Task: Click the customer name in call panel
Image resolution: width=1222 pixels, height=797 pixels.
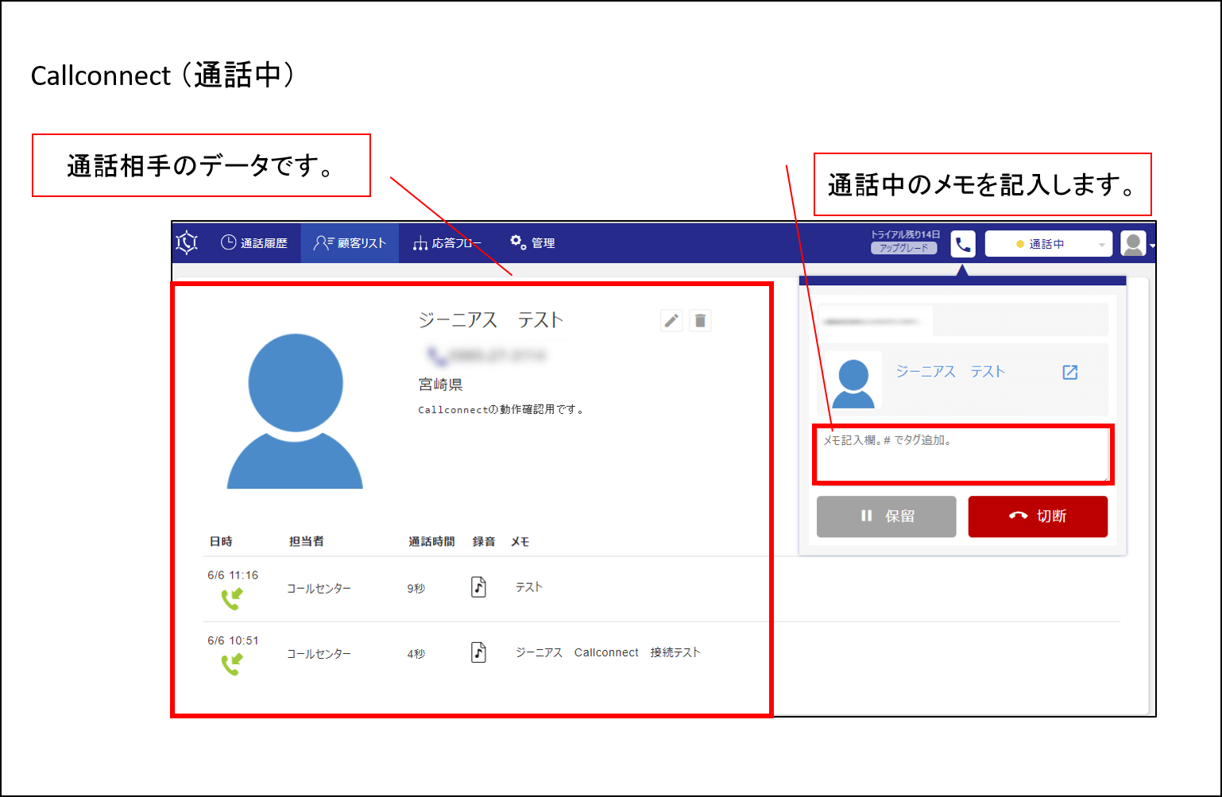Action: [950, 372]
